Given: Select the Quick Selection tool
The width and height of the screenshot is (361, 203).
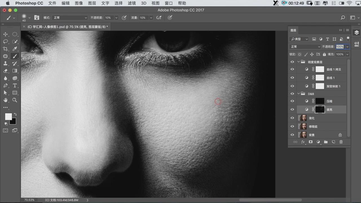Looking at the screenshot, I should [x=15, y=41].
